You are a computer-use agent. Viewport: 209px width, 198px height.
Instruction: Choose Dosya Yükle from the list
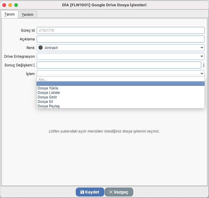click(48, 88)
